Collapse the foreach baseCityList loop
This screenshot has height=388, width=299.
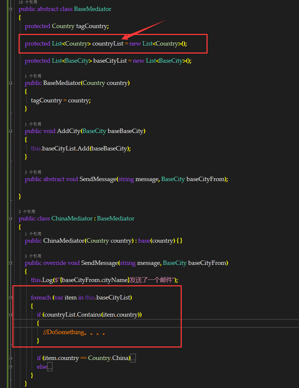point(11,297)
